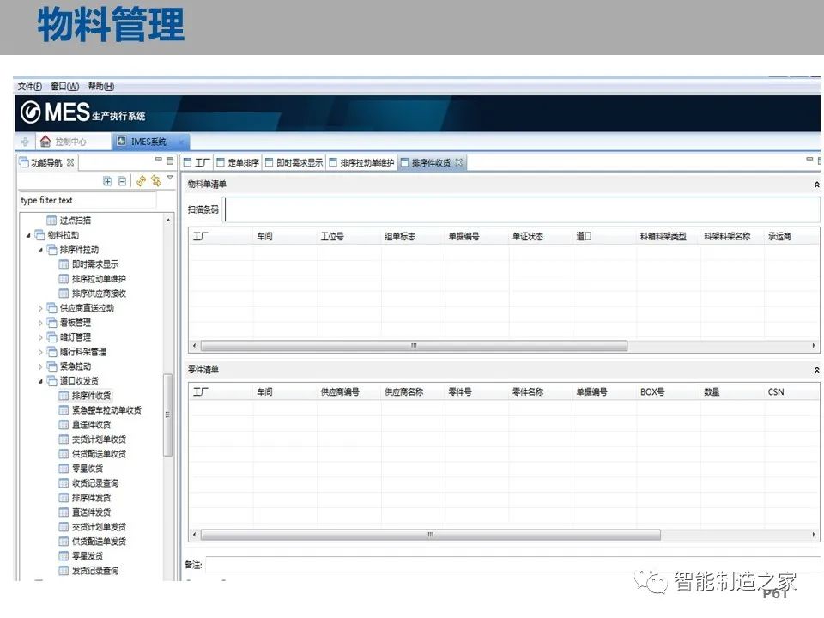
Task: Expand the 紧急拉动 tree node
Action: click(x=40, y=367)
